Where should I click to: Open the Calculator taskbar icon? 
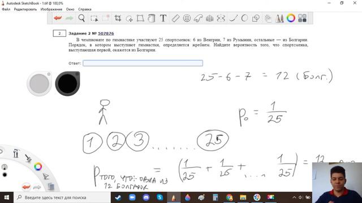click(216, 197)
